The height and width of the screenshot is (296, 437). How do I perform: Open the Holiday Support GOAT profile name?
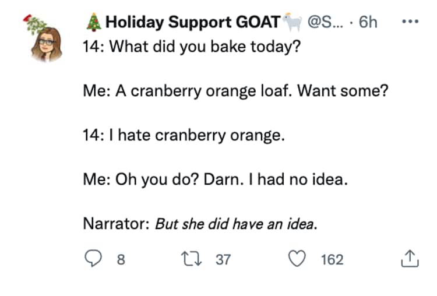(x=192, y=23)
